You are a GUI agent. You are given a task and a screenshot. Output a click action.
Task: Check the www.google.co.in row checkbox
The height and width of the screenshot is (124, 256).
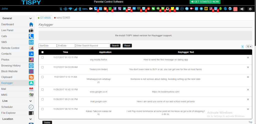click(x=42, y=90)
